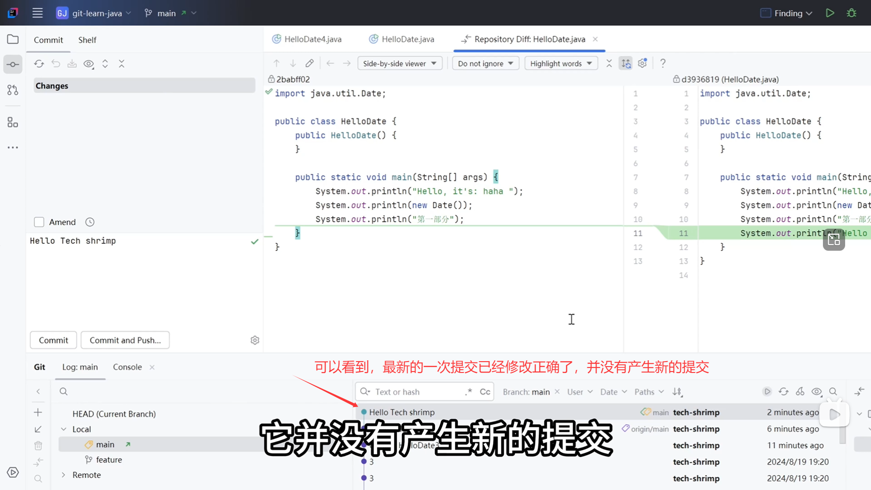Open HelloDate4.java editor tab
Screen dimensions: 871x490
click(x=312, y=39)
